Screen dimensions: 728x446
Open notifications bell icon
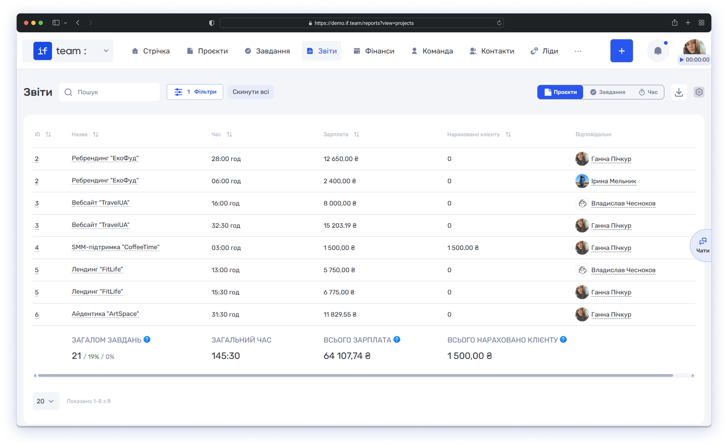pyautogui.click(x=658, y=51)
